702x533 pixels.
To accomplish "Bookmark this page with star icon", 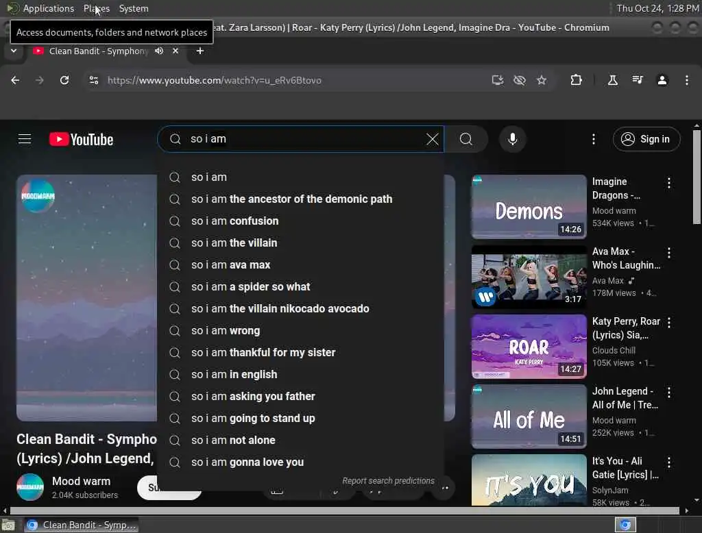I will 542,80.
